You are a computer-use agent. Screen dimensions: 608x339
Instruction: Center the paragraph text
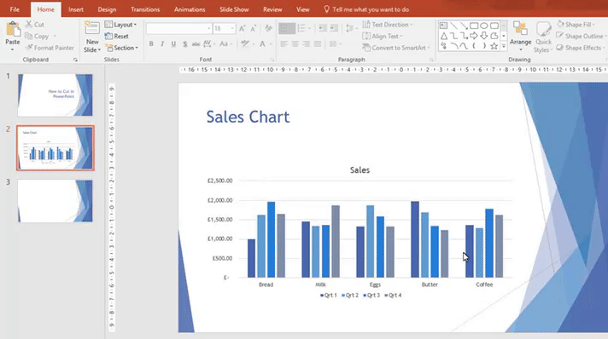pos(295,43)
